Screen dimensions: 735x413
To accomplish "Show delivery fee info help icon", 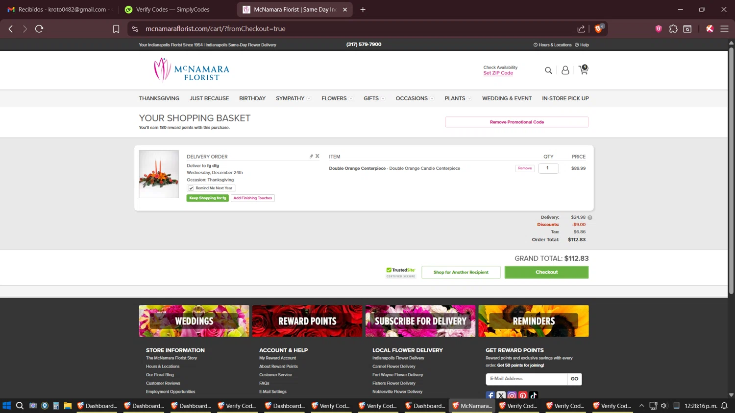I will click(590, 217).
